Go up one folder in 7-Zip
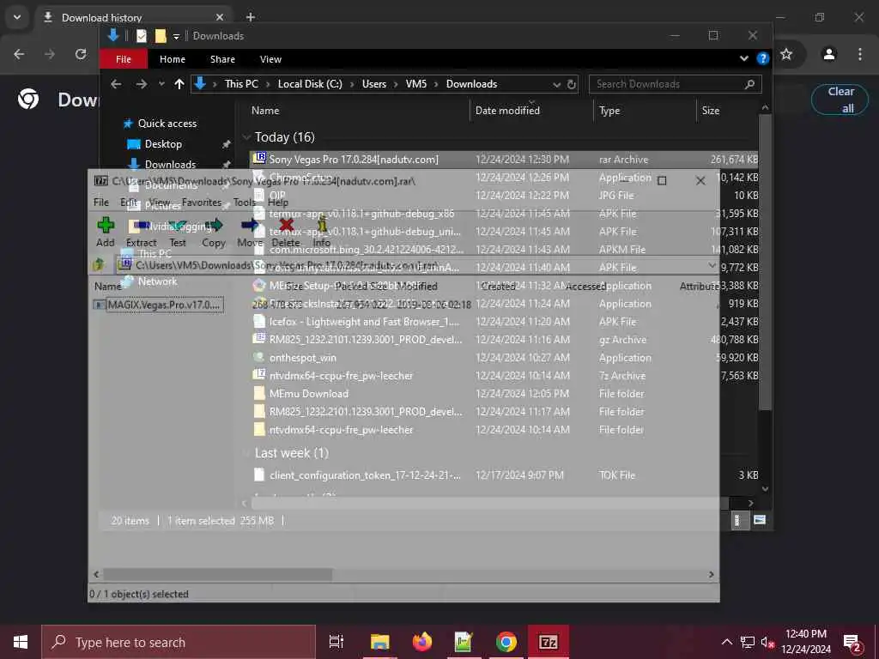 coord(100,264)
